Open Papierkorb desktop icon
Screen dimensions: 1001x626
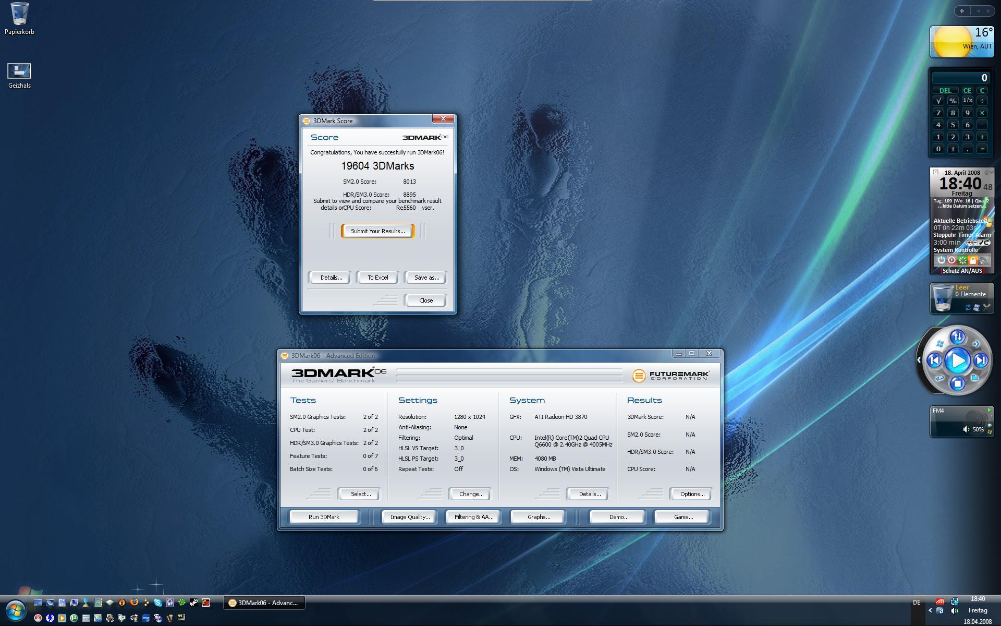(x=19, y=19)
